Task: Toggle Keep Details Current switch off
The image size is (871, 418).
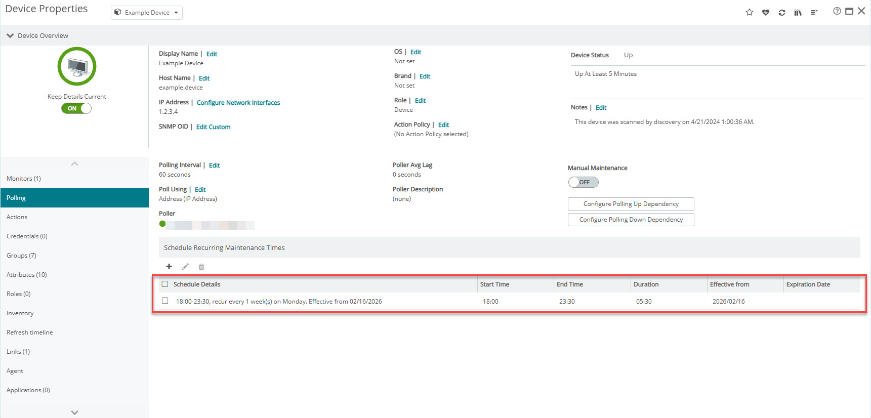Action: pyautogui.click(x=76, y=108)
